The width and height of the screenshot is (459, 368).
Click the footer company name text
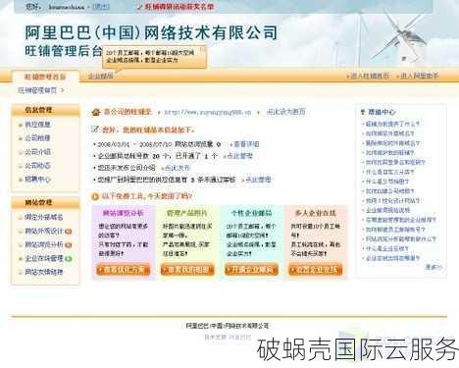(228, 326)
